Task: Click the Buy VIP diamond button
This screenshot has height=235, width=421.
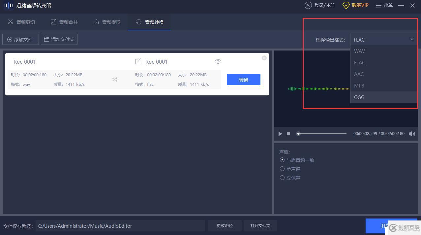Action: (355, 5)
